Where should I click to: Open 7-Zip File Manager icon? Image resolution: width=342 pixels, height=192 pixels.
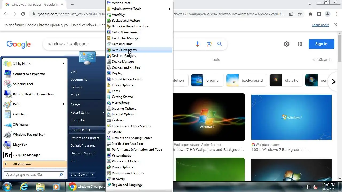click(x=8, y=155)
